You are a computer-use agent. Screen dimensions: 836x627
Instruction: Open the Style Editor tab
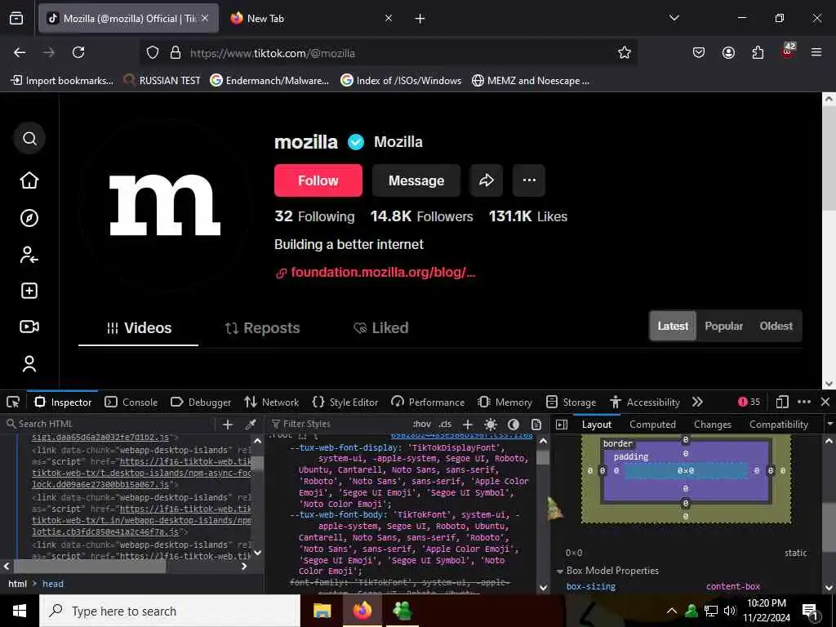345,402
